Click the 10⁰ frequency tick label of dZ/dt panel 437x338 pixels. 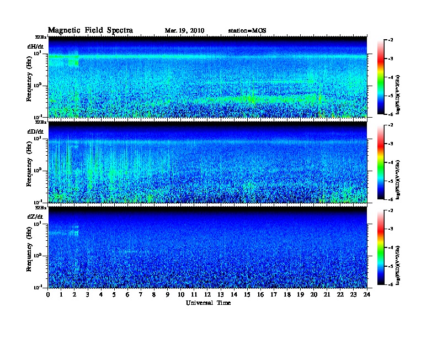(38, 256)
